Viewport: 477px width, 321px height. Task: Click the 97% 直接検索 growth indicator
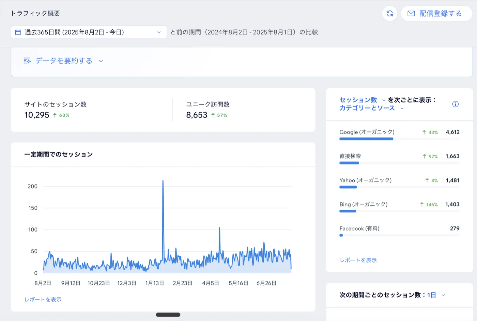coord(430,156)
